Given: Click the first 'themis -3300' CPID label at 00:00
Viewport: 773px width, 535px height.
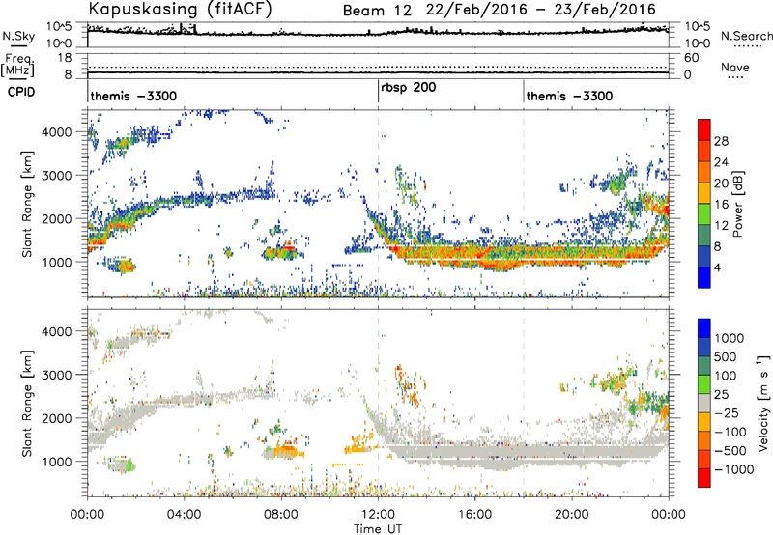Looking at the screenshot, I should [x=133, y=96].
